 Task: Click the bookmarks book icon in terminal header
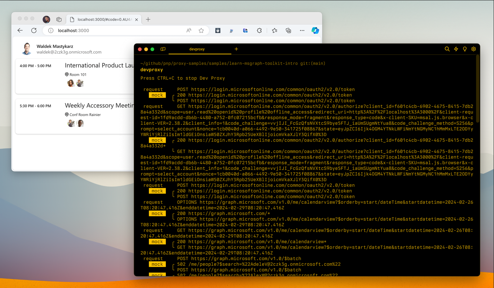pyautogui.click(x=163, y=49)
